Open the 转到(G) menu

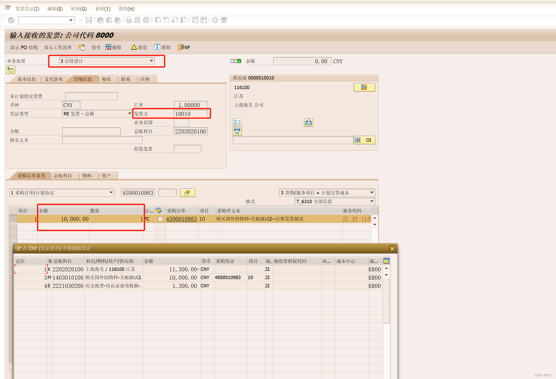click(x=79, y=9)
